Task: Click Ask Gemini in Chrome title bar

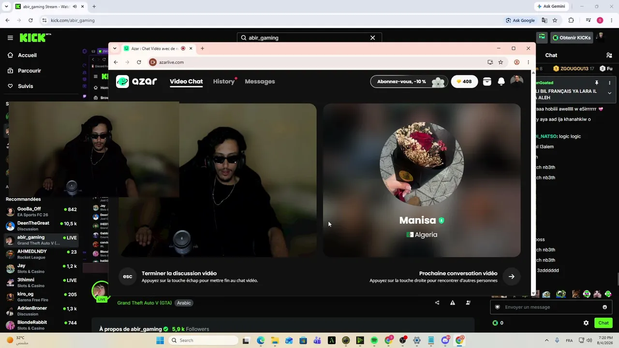Action: click(x=551, y=6)
